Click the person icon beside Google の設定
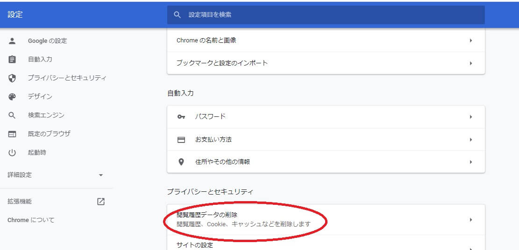This screenshot has height=250, width=519. tap(12, 41)
